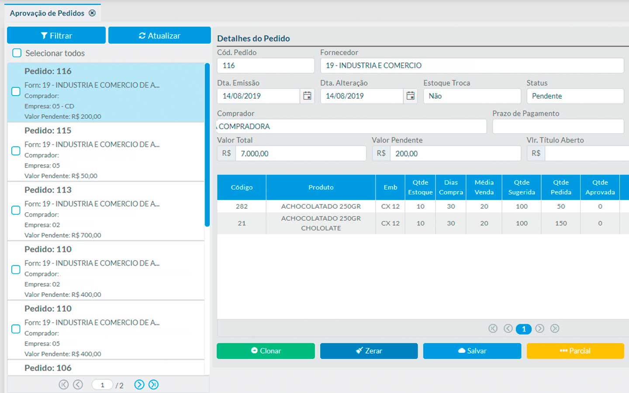Click the Valor Total field

click(301, 153)
